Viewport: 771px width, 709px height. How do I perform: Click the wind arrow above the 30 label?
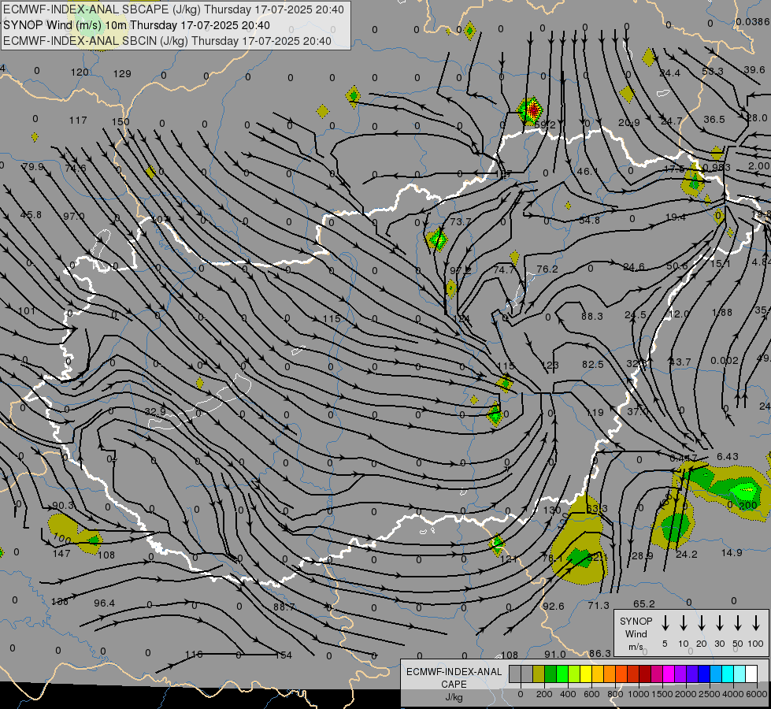click(719, 623)
